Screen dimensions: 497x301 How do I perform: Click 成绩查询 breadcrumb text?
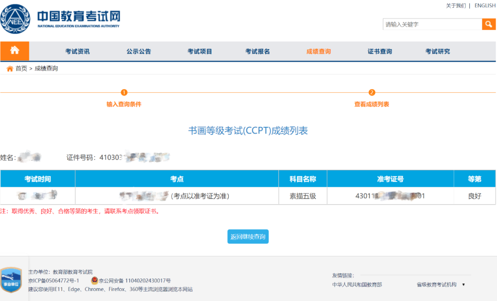point(46,68)
